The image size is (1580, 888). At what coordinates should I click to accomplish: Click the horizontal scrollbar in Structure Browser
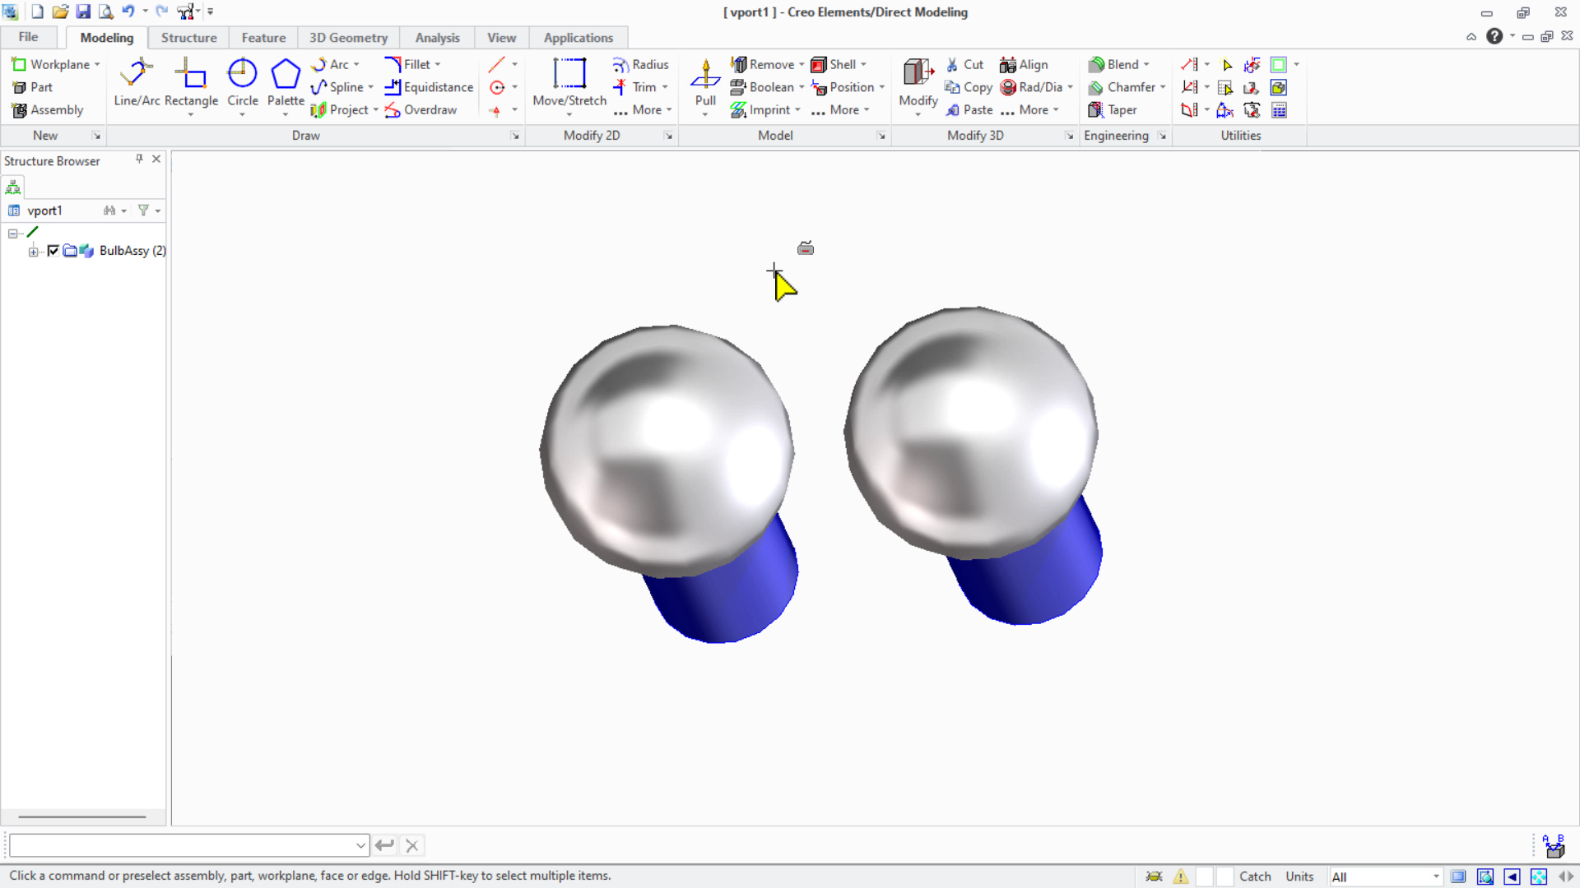tap(81, 817)
